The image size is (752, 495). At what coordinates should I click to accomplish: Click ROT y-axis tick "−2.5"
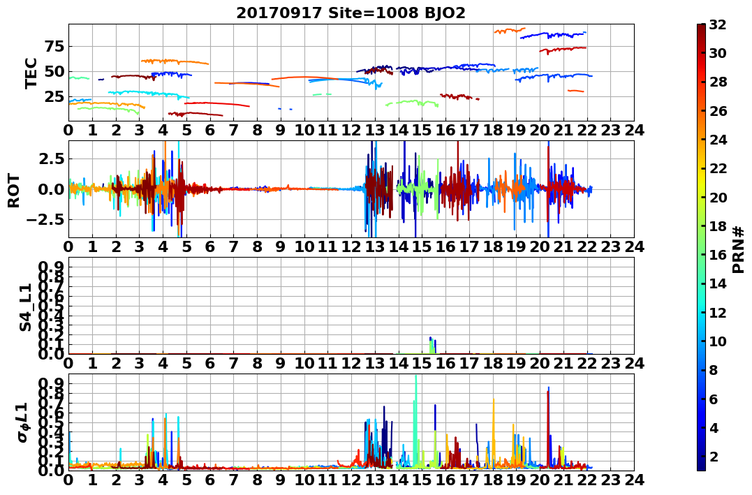coord(47,220)
